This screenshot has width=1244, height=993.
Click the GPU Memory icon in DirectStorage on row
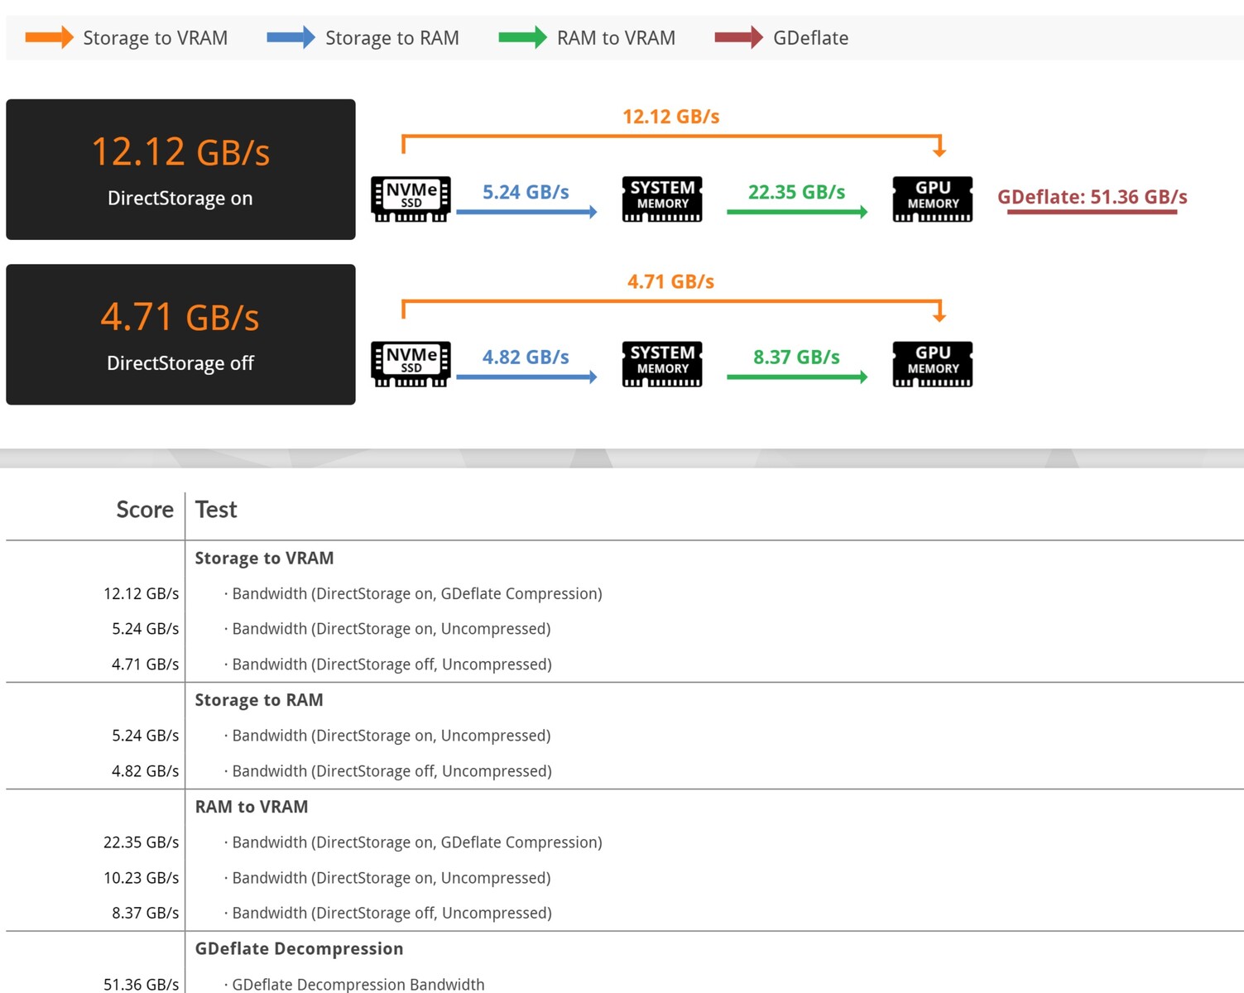point(932,199)
